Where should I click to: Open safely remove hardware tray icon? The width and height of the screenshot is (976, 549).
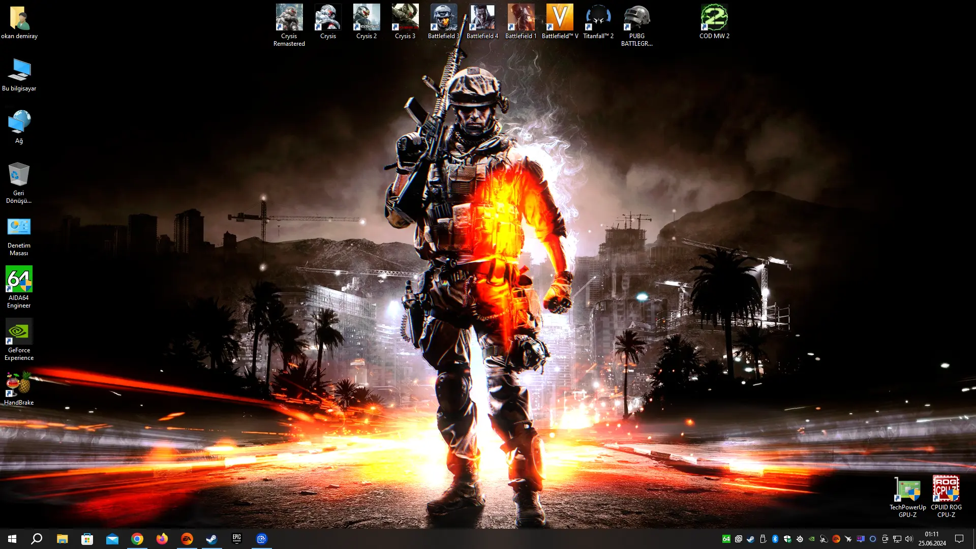[763, 539]
